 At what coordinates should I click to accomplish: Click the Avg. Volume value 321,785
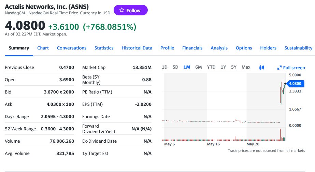pyautogui.click(x=65, y=153)
